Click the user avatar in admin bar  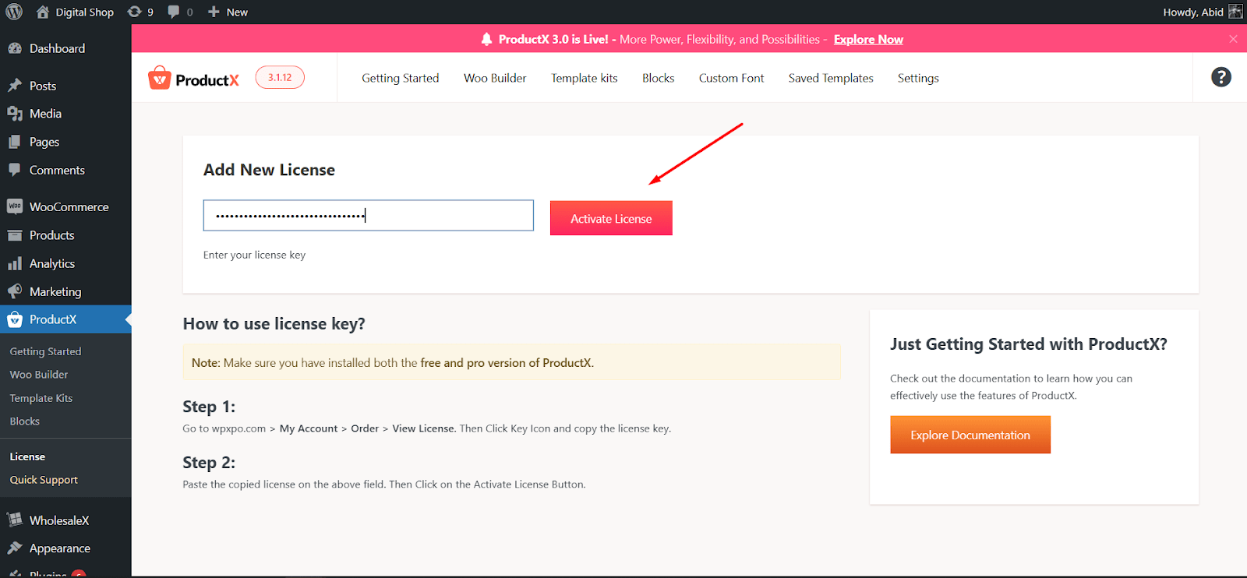click(1235, 12)
